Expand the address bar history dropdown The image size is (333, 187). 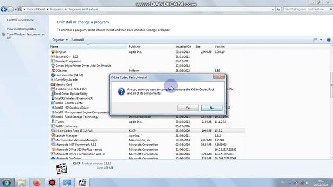273,9
